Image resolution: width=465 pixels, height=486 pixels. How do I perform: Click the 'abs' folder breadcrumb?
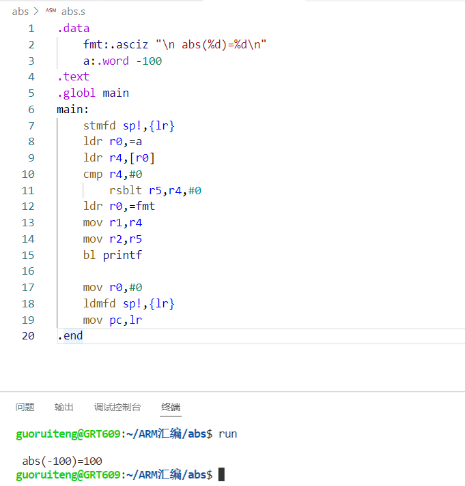pyautogui.click(x=20, y=12)
